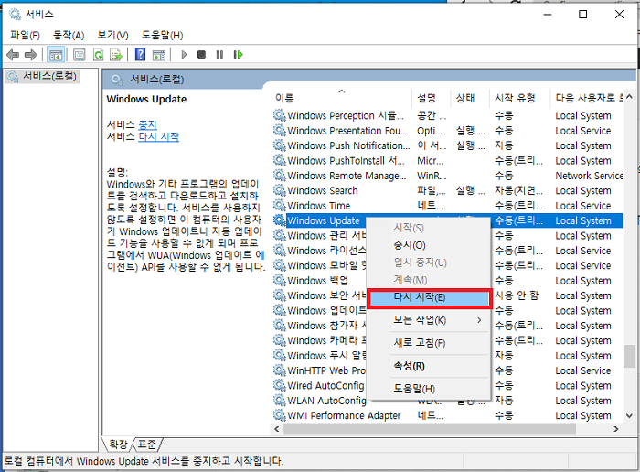Select the WMI Performance Adapter row
The height and width of the screenshot is (472, 640).
pyautogui.click(x=448, y=415)
